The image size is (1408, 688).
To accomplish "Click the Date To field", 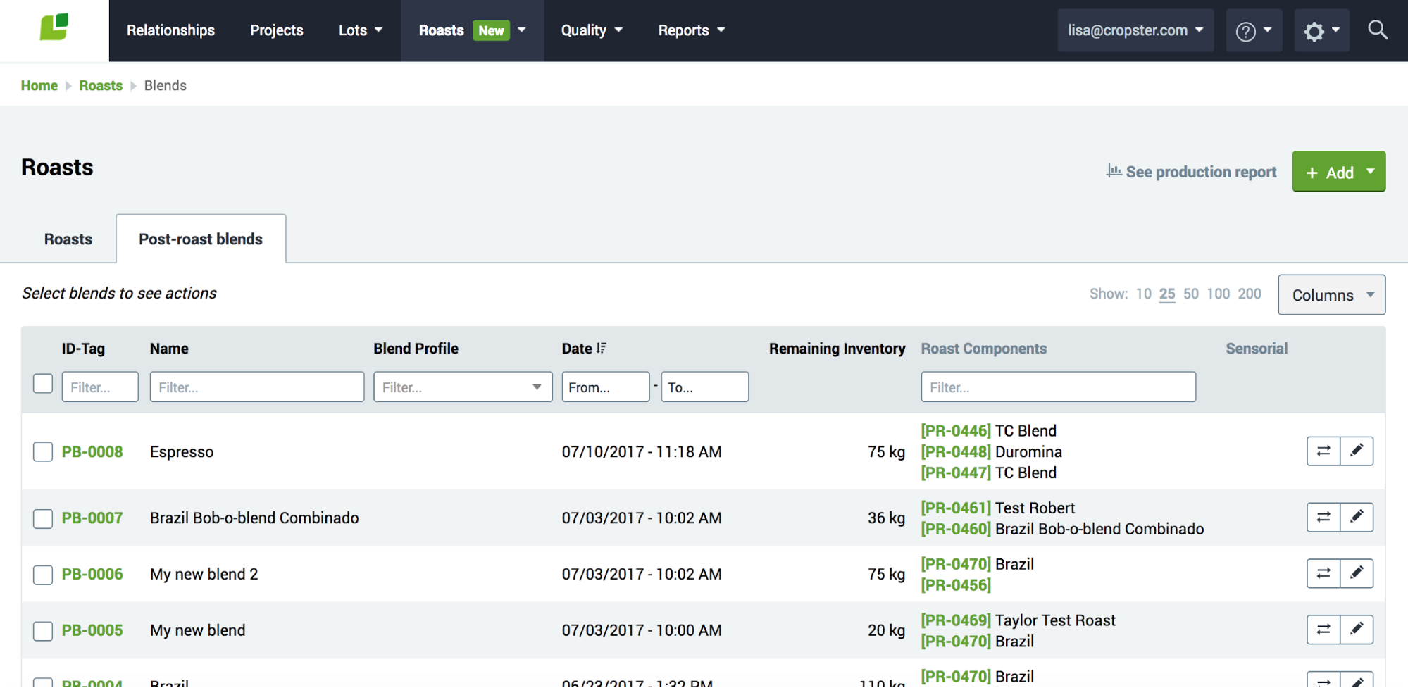I will point(705,387).
